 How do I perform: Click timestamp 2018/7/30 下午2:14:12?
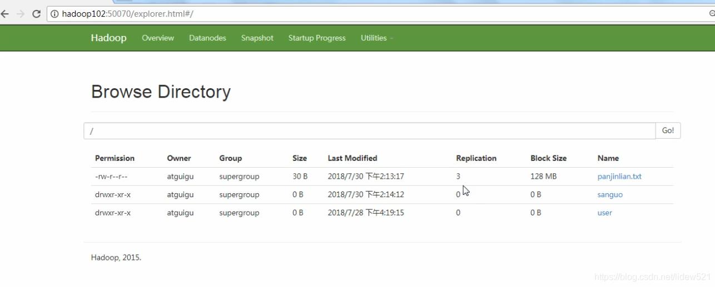tap(366, 195)
